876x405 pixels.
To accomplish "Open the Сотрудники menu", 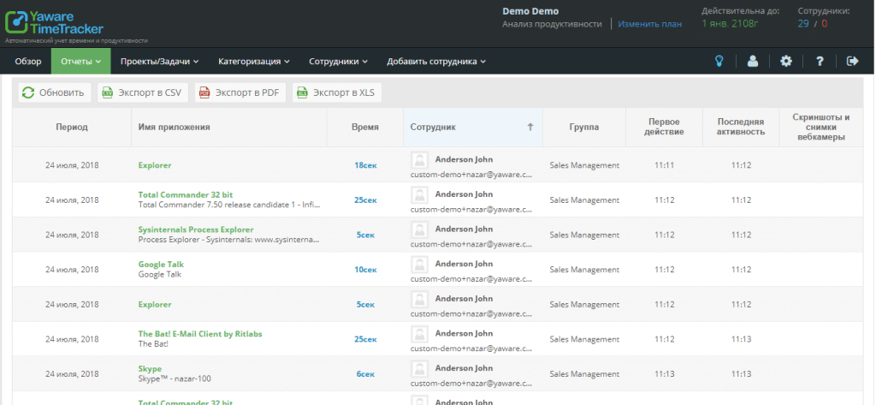I will click(339, 61).
